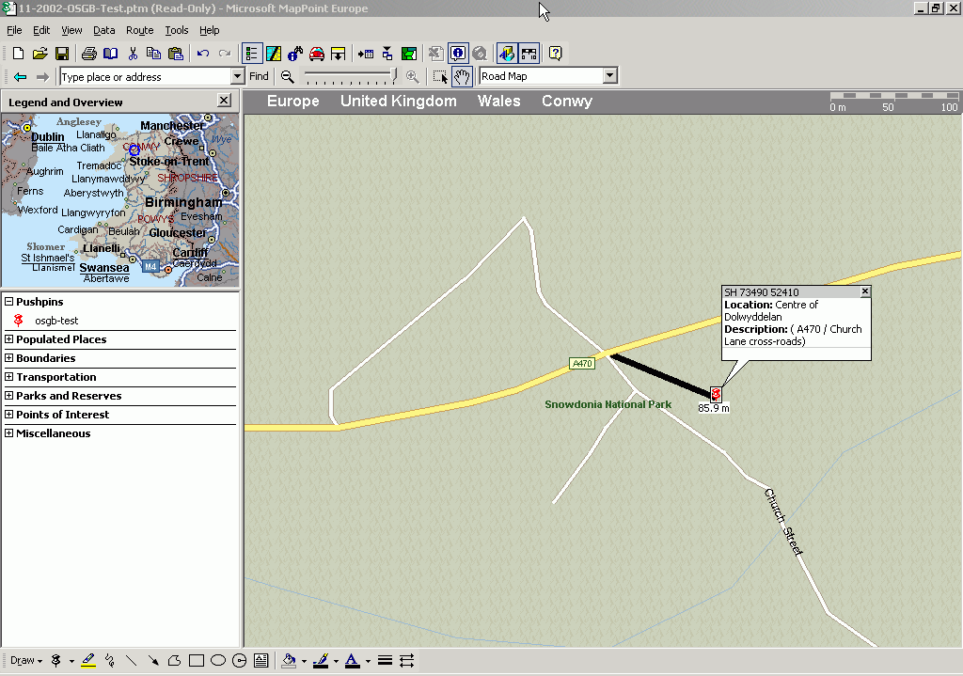Click the Find button
The image size is (963, 676).
click(x=259, y=77)
